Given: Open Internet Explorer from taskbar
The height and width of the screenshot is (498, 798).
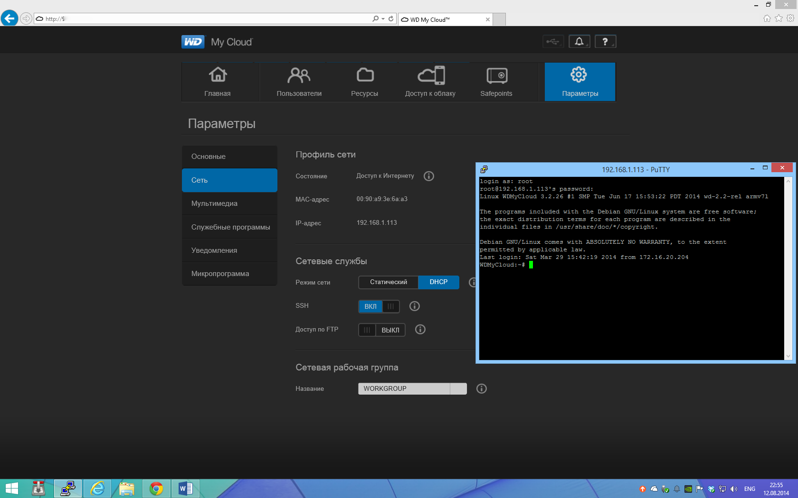Looking at the screenshot, I should [x=97, y=489].
